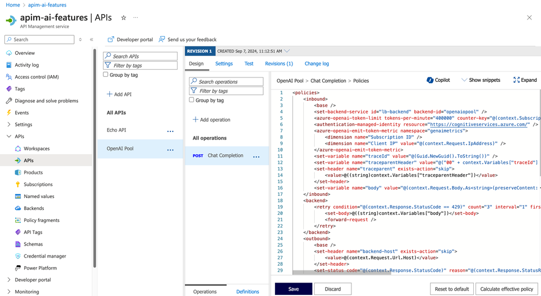This screenshot has height=296, width=541.
Task: Click Calculate effective policy button
Action: click(507, 289)
